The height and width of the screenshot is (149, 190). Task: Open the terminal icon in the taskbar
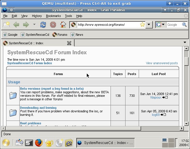(x=29, y=143)
